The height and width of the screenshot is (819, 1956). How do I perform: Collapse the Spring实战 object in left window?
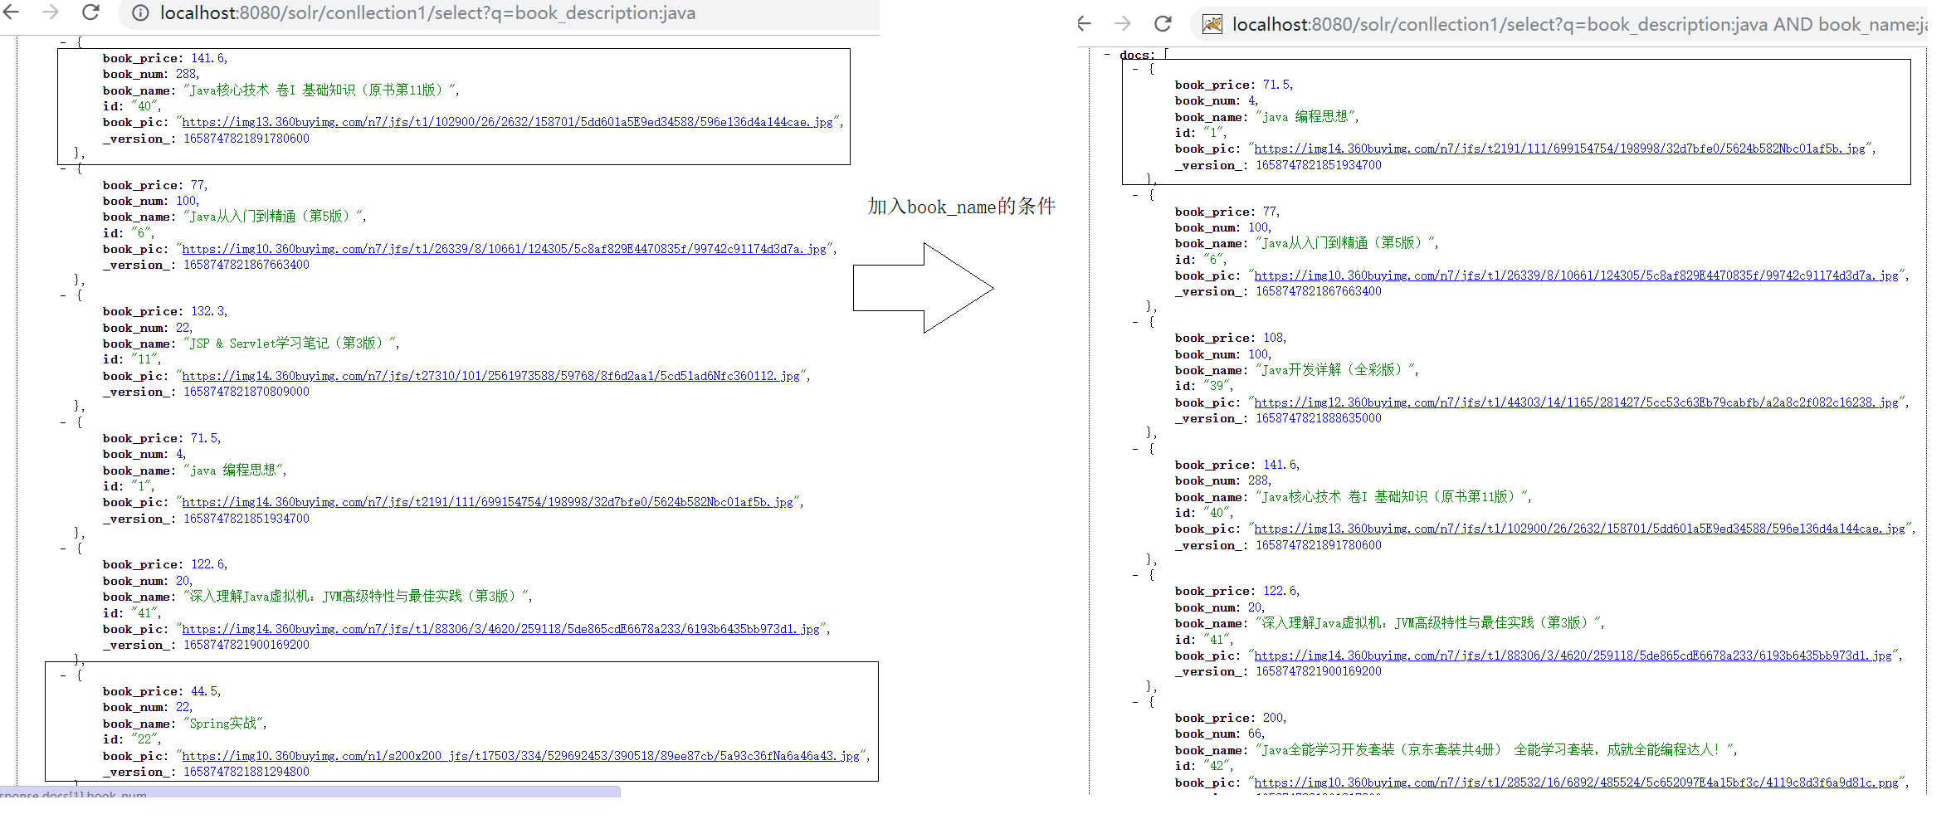pos(64,675)
